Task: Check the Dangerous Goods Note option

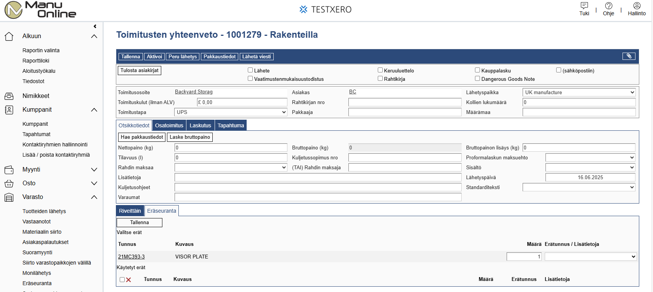Action: (x=477, y=79)
